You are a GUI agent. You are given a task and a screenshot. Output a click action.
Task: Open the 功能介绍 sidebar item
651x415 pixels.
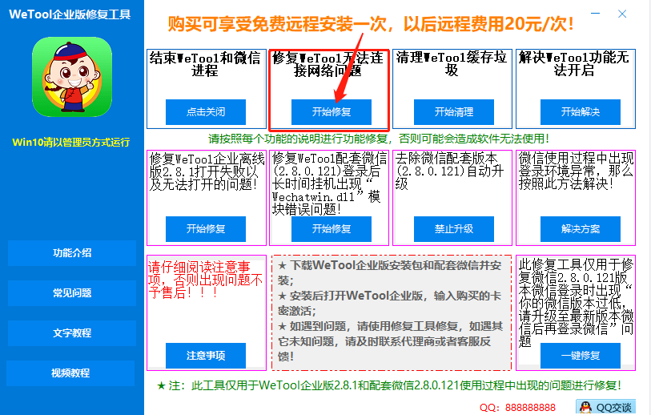pos(72,253)
